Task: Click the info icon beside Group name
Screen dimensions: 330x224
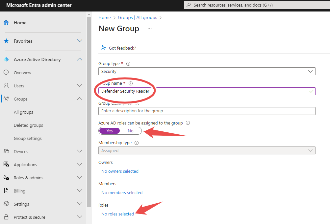Action: pyautogui.click(x=131, y=83)
